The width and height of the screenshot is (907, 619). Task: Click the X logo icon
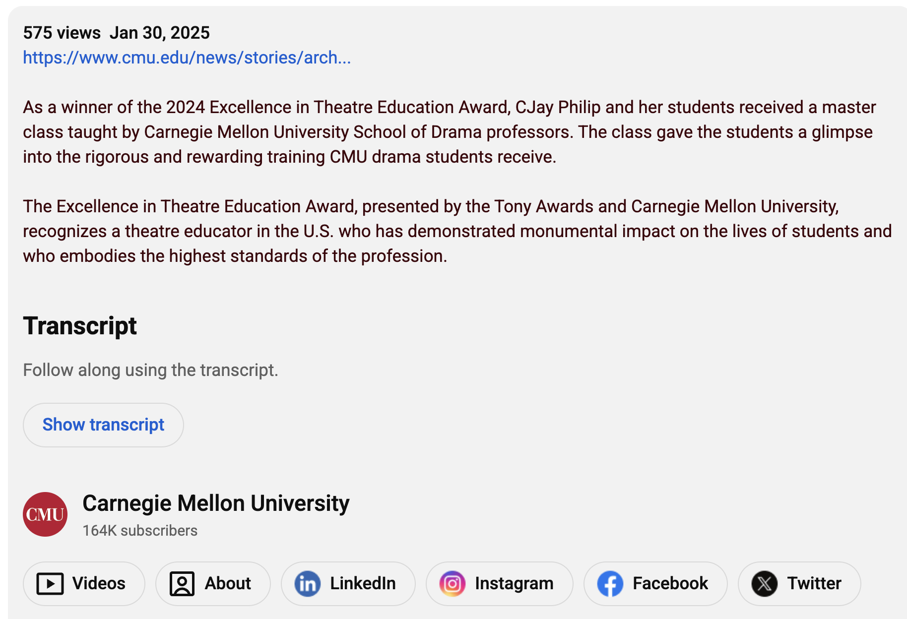click(x=765, y=583)
